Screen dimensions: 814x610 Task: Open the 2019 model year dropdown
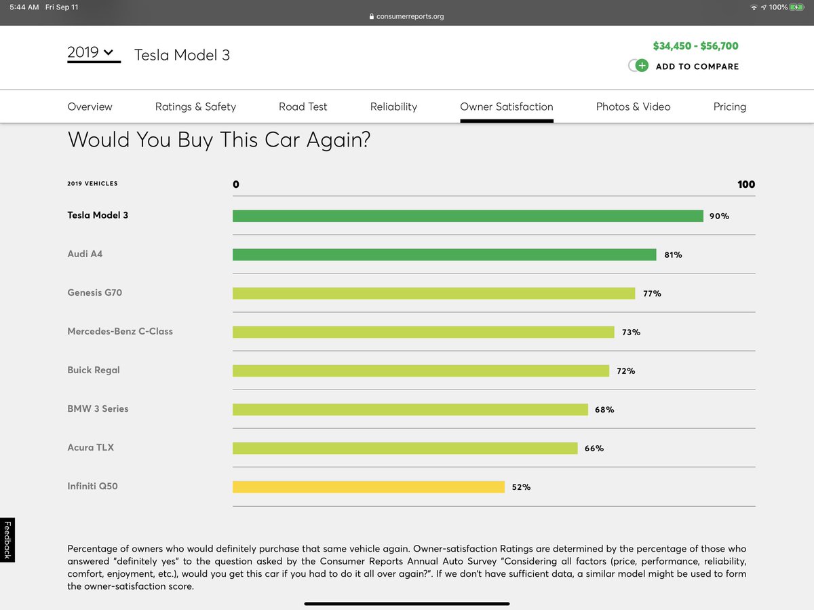94,54
